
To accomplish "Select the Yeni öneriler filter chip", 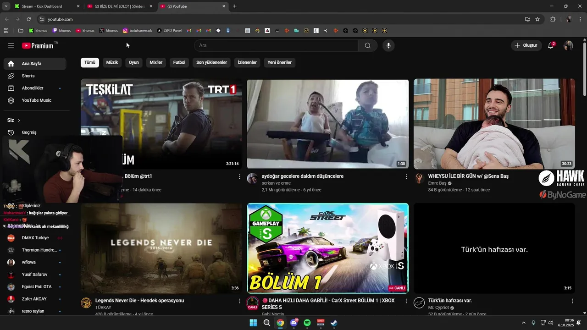I will pyautogui.click(x=279, y=62).
